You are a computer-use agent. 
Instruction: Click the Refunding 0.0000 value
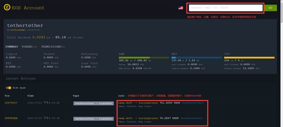[x=86, y=58]
